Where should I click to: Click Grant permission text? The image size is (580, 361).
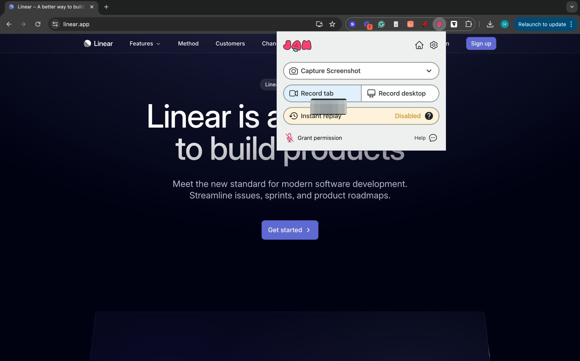click(x=320, y=138)
